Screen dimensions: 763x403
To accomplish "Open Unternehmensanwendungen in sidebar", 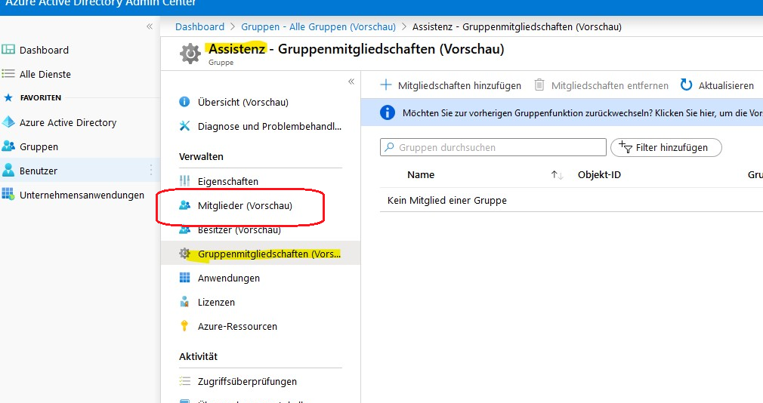I will pos(80,195).
